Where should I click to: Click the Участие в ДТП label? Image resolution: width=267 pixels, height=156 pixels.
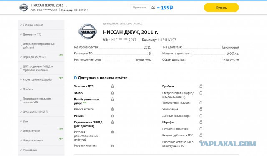click(83, 86)
